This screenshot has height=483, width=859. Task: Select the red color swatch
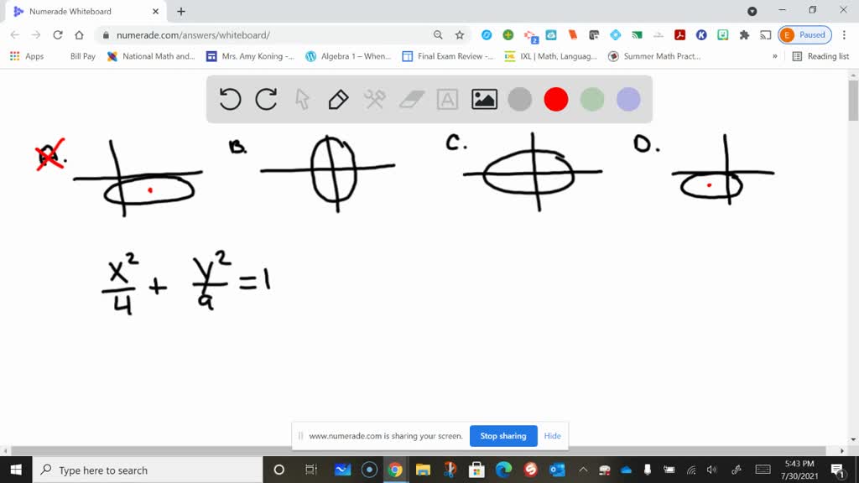click(555, 99)
